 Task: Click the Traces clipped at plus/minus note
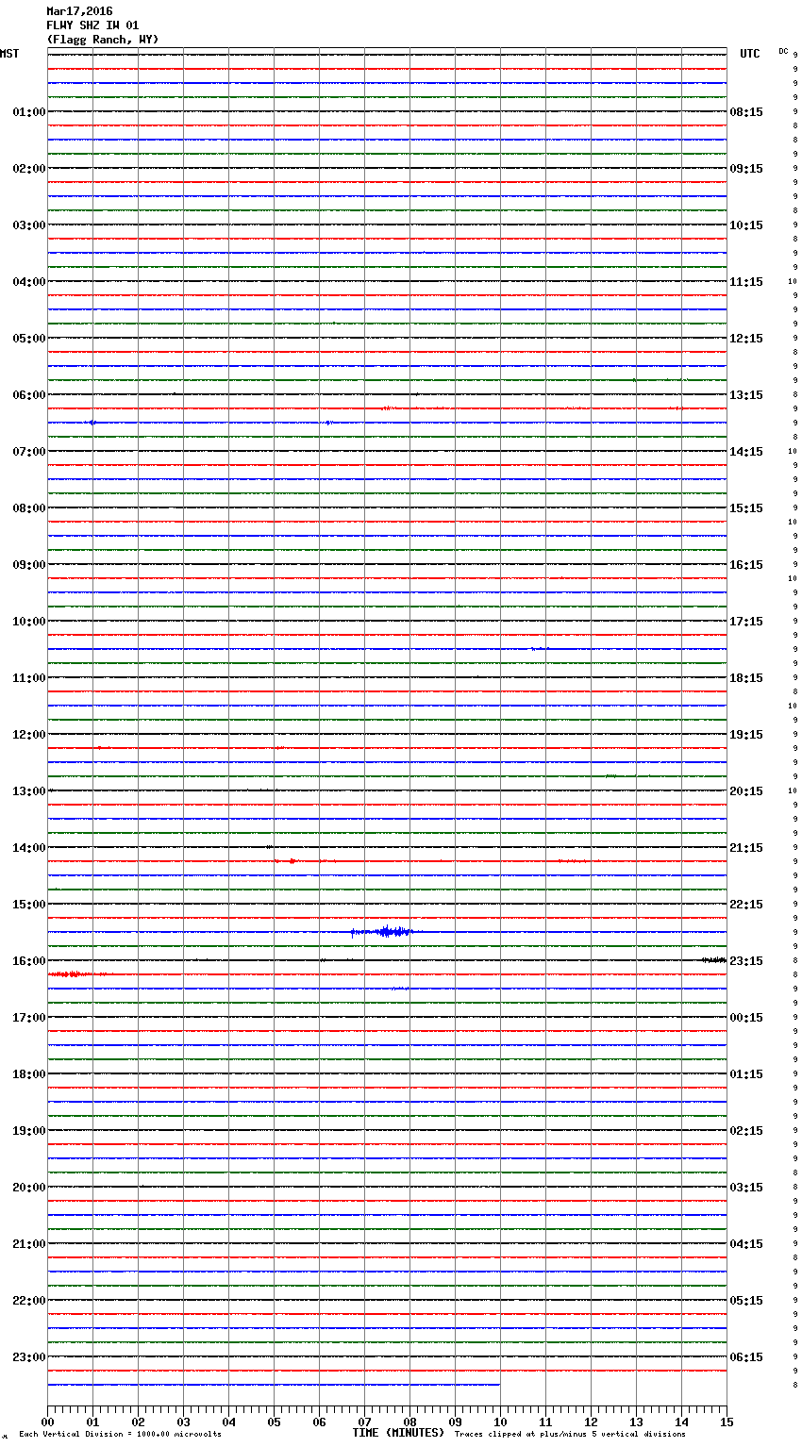click(570, 1435)
